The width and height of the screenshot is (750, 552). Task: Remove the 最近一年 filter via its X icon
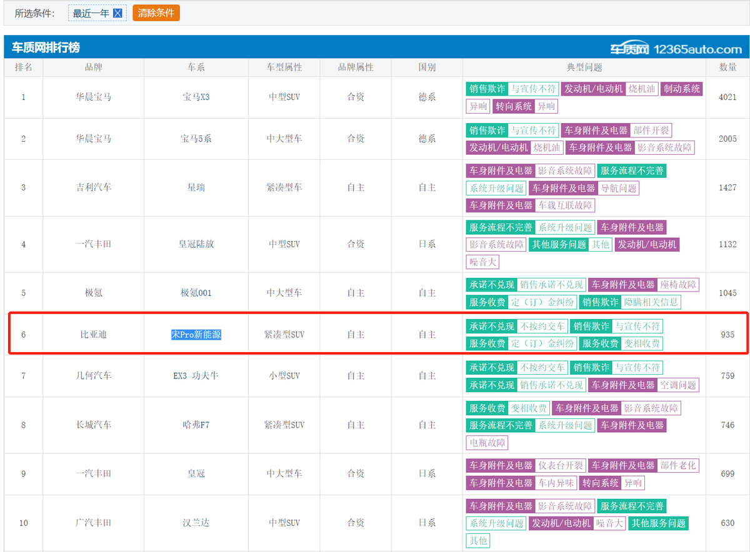click(117, 13)
